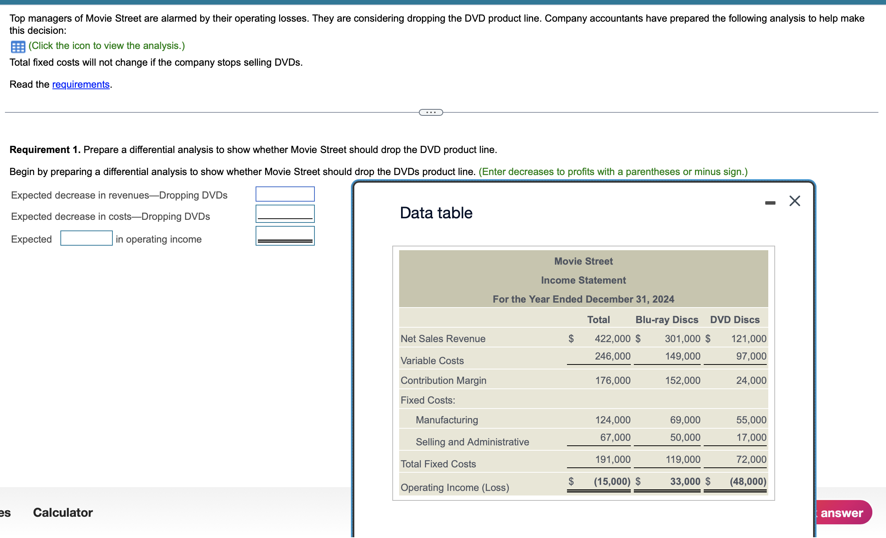Click the operating income total input field
The height and width of the screenshot is (538, 886).
click(285, 235)
